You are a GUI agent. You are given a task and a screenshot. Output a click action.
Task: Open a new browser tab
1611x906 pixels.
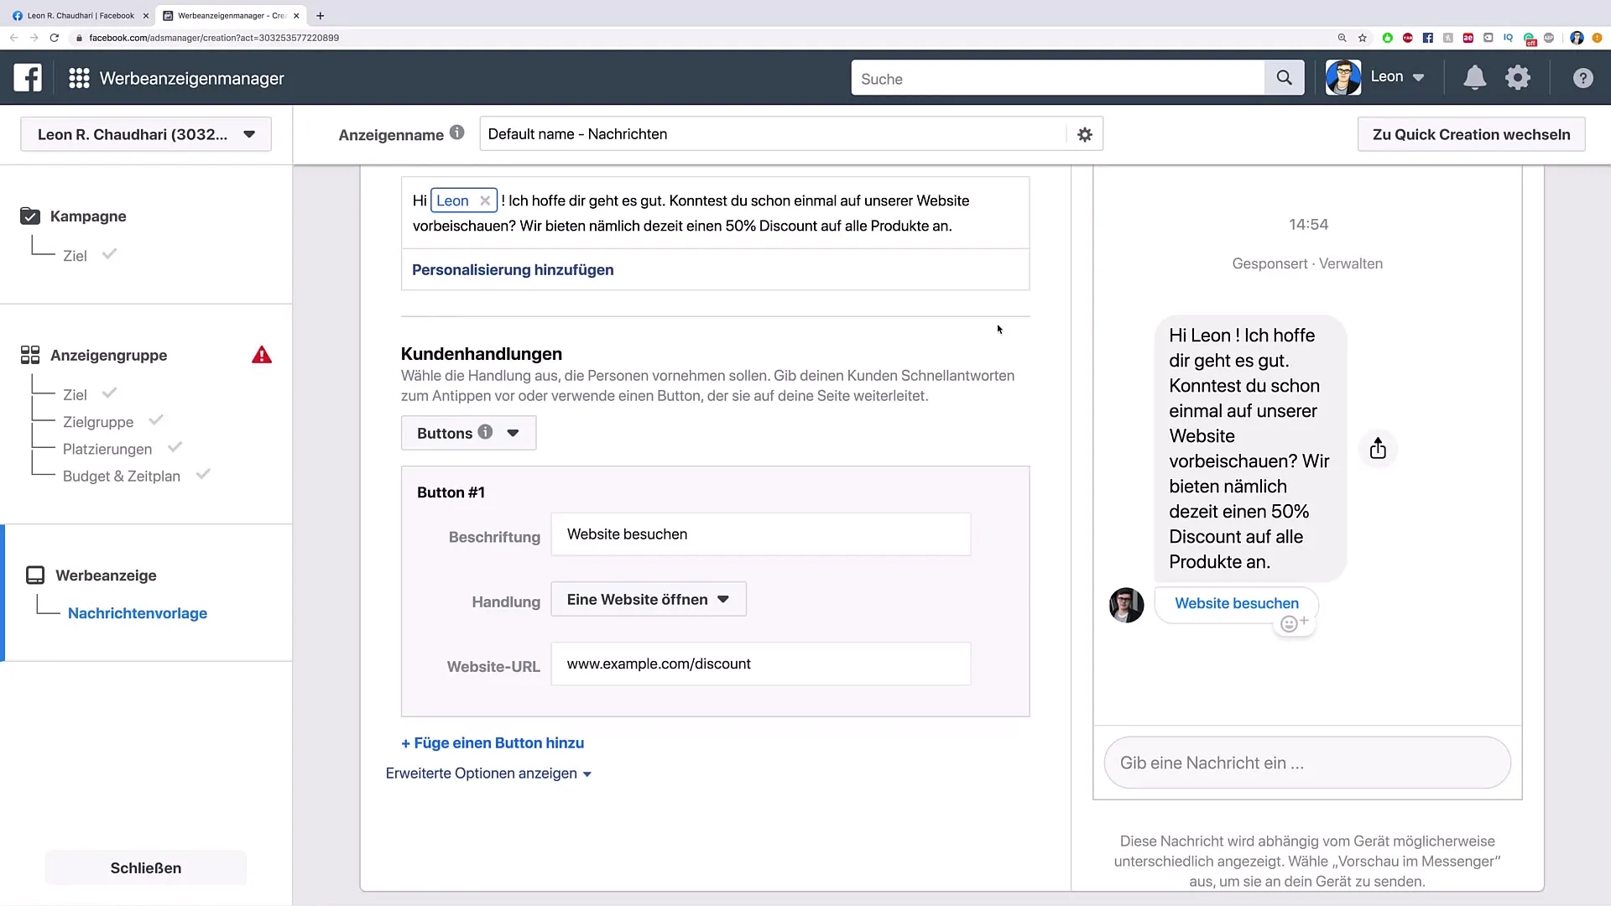[321, 15]
